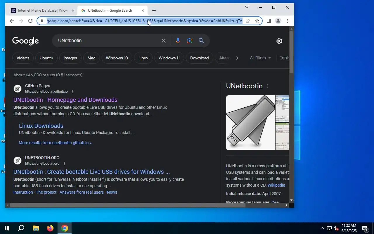Image resolution: width=374 pixels, height=234 pixels.
Task: Share this page from the address bar
Action: (248, 21)
